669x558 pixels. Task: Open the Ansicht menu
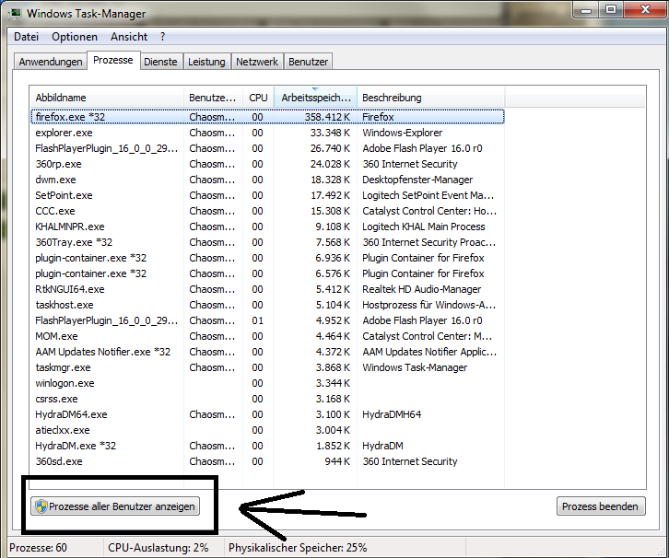[x=129, y=37]
